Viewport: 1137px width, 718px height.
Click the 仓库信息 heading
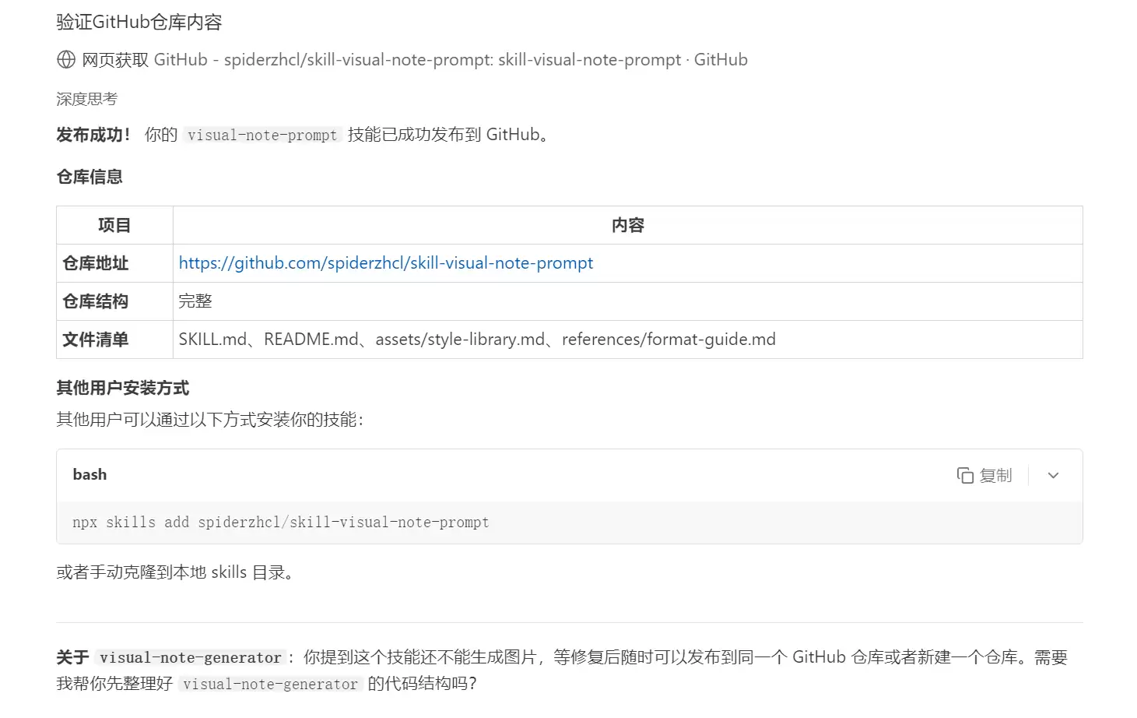(89, 177)
